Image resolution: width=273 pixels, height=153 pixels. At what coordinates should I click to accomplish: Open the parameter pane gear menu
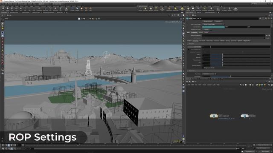click(261, 18)
